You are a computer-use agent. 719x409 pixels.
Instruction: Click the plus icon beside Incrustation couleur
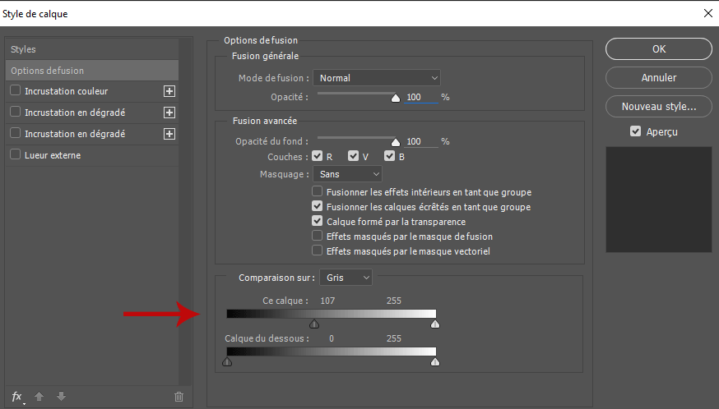click(x=169, y=91)
